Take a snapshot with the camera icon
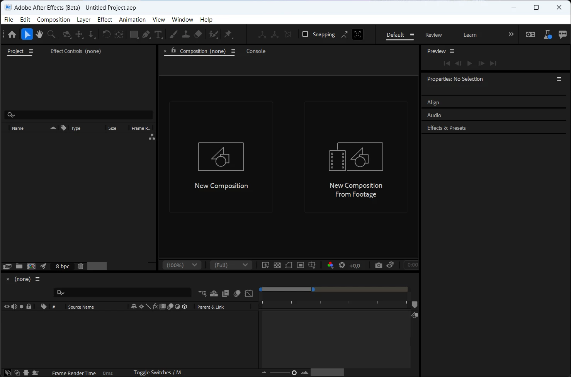 point(379,265)
